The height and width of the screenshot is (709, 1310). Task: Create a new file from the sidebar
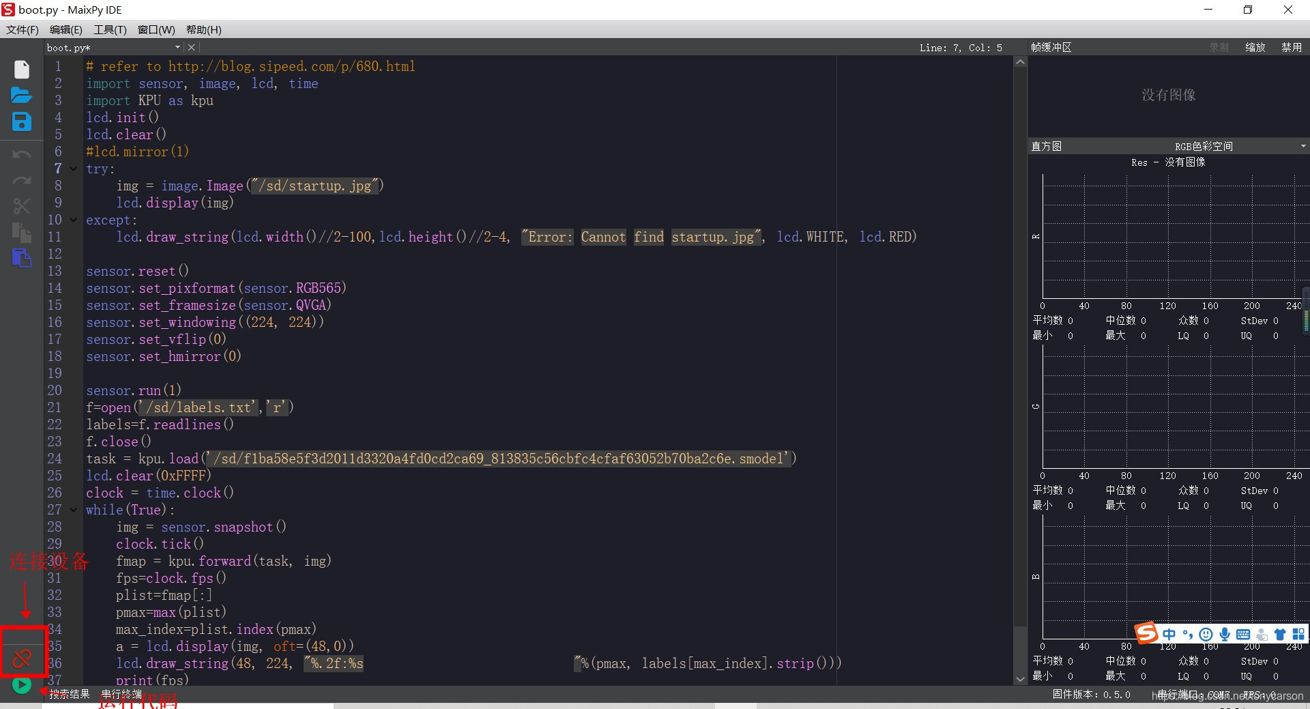pyautogui.click(x=22, y=70)
